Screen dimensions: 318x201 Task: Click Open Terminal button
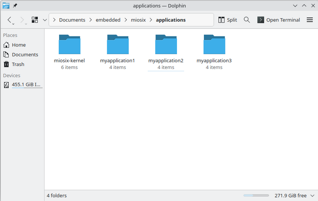click(279, 20)
